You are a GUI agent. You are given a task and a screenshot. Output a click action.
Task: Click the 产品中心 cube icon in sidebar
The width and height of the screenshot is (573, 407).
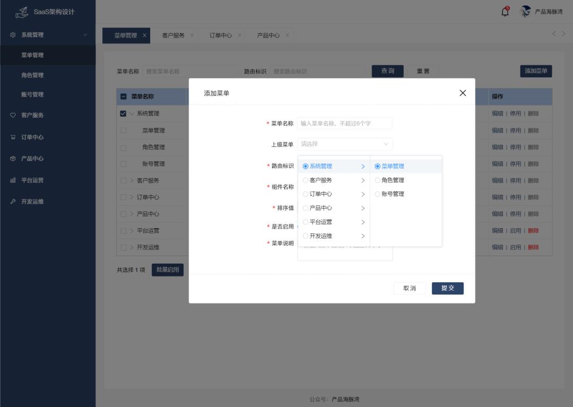coord(13,159)
